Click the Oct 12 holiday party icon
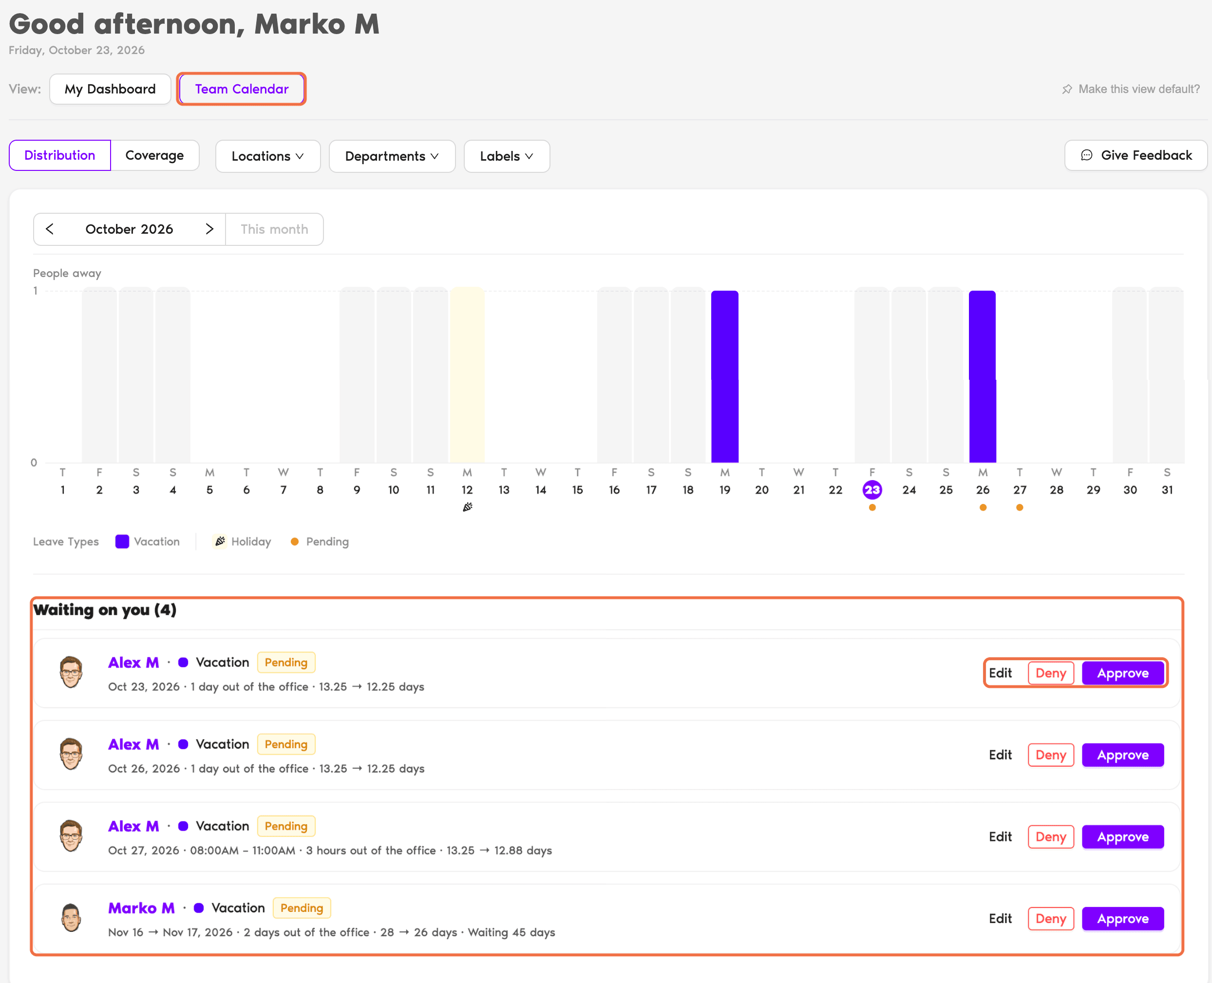This screenshot has width=1212, height=983. click(x=467, y=507)
